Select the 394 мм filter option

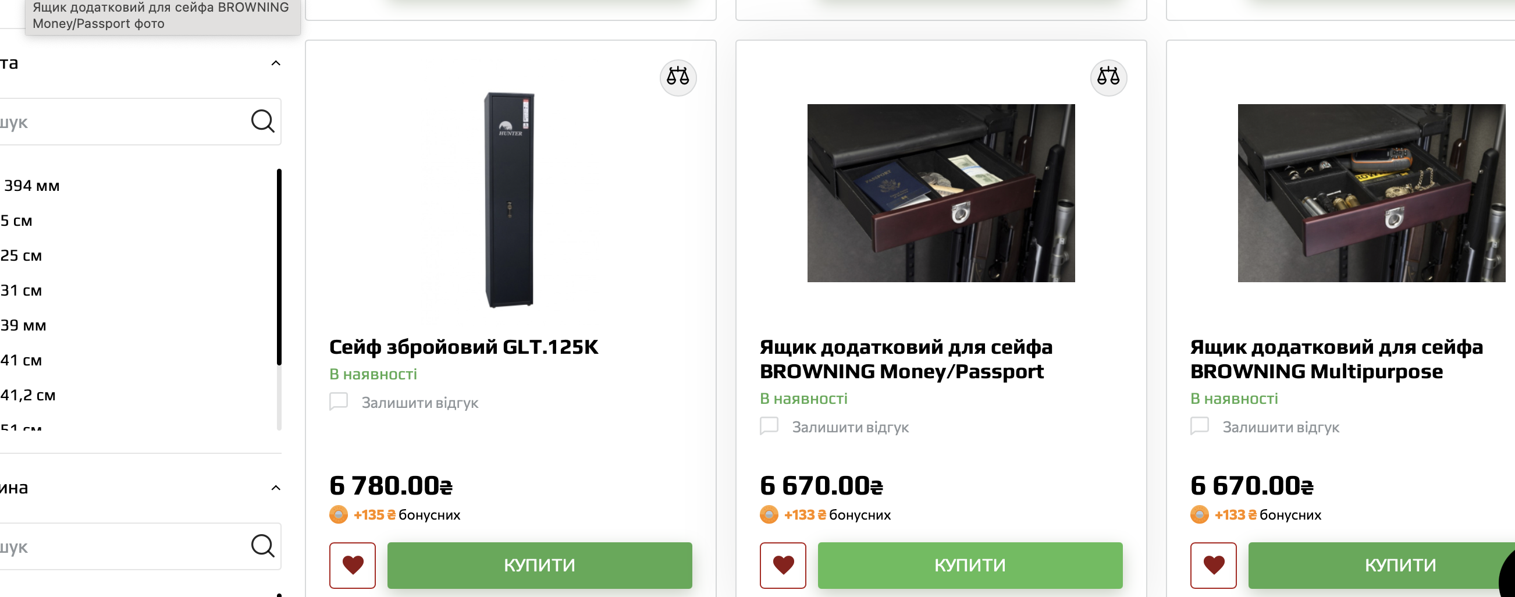tap(32, 186)
